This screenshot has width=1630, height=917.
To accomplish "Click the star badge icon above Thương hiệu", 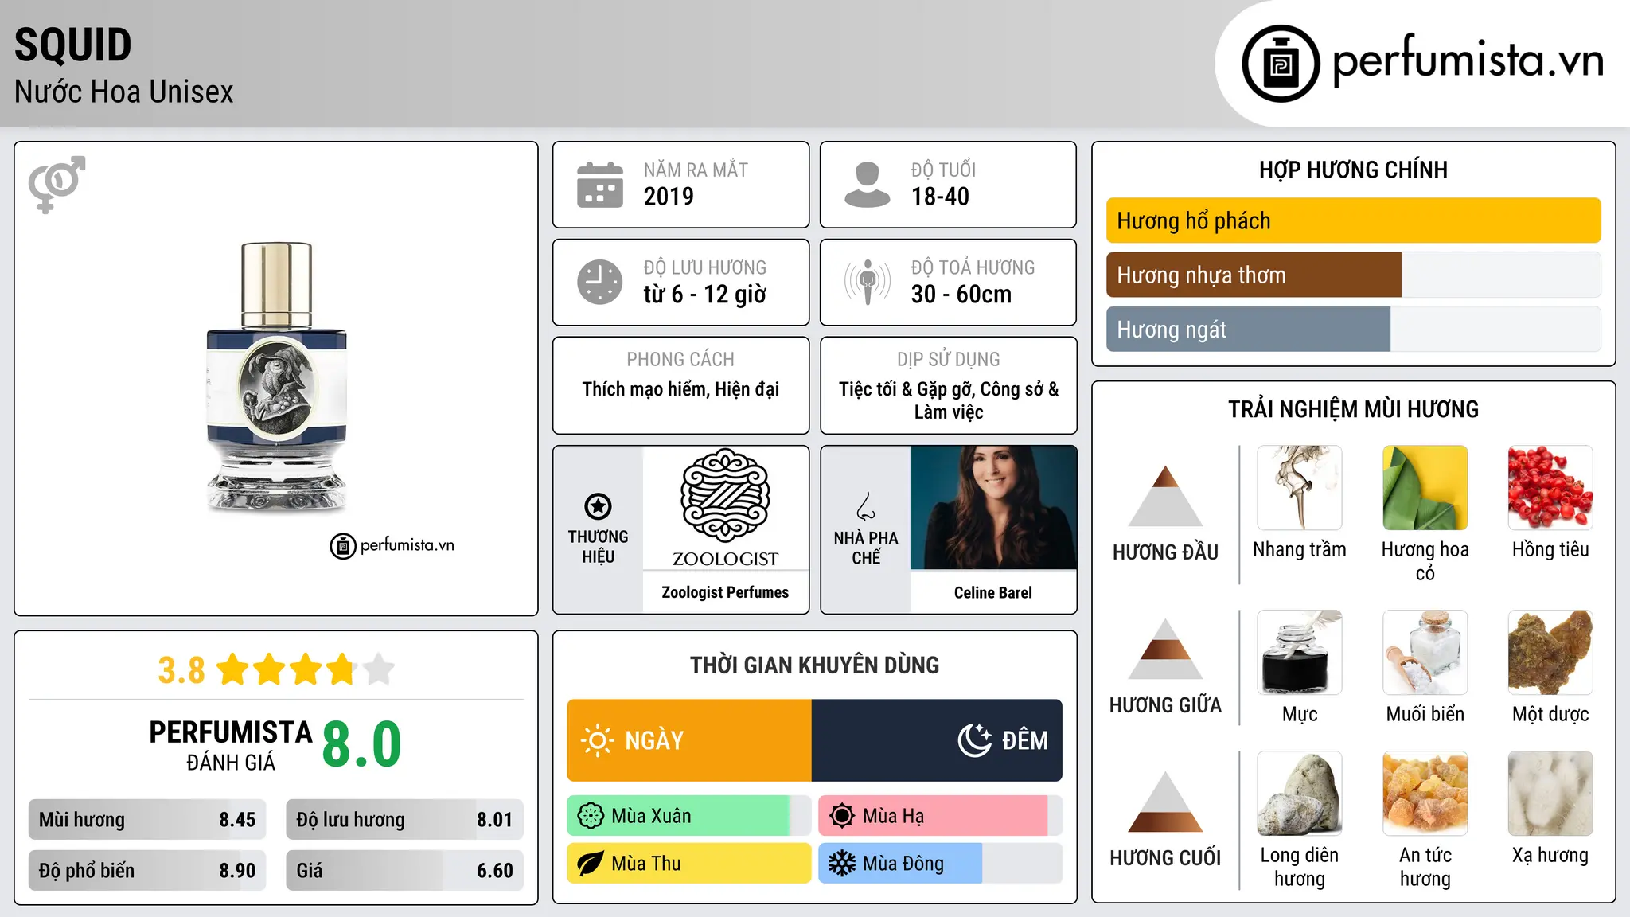I will coord(598,505).
